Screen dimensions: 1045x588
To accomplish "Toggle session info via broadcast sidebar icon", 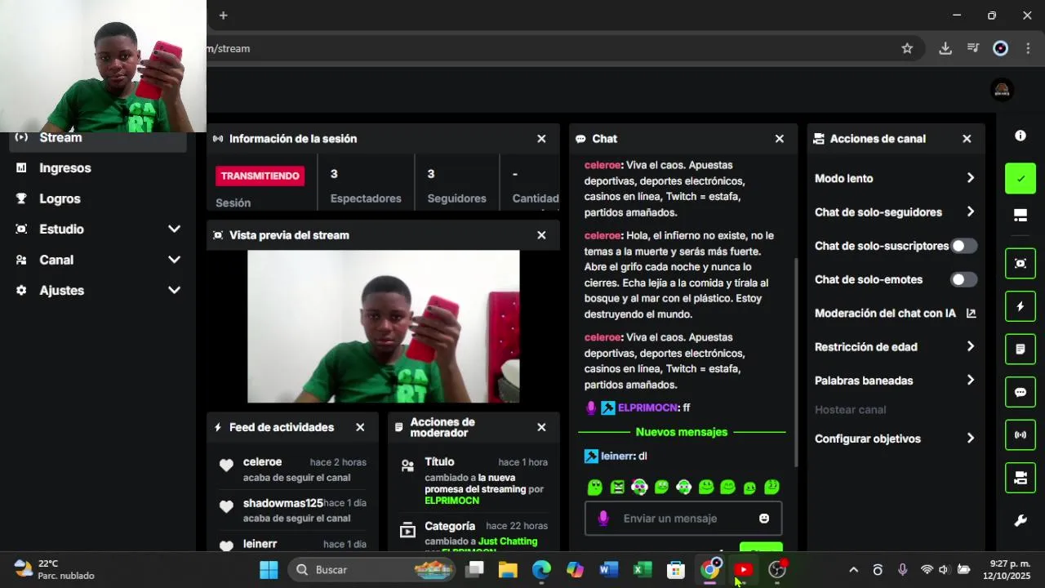I will click(x=1021, y=435).
